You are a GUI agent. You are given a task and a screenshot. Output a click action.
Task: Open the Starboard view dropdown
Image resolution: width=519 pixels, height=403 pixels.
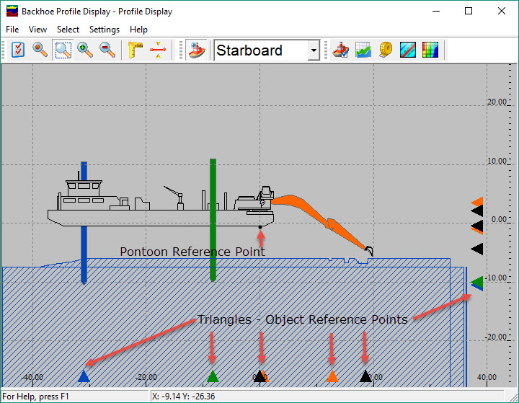click(267, 50)
